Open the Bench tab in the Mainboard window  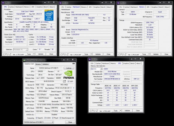point(103,7)
